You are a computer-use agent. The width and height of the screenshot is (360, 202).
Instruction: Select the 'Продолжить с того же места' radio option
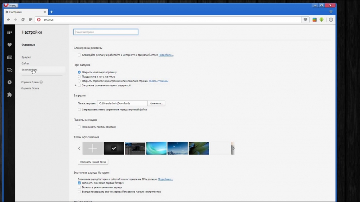point(79,76)
